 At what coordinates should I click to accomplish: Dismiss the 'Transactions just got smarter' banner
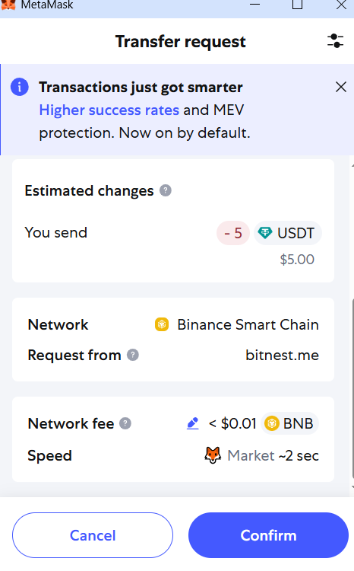tap(341, 87)
